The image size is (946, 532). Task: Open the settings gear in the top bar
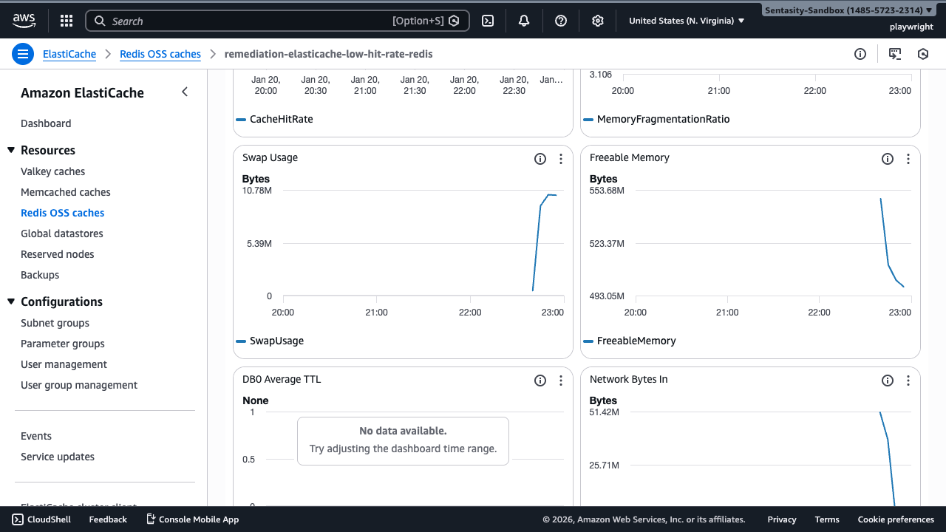597,20
